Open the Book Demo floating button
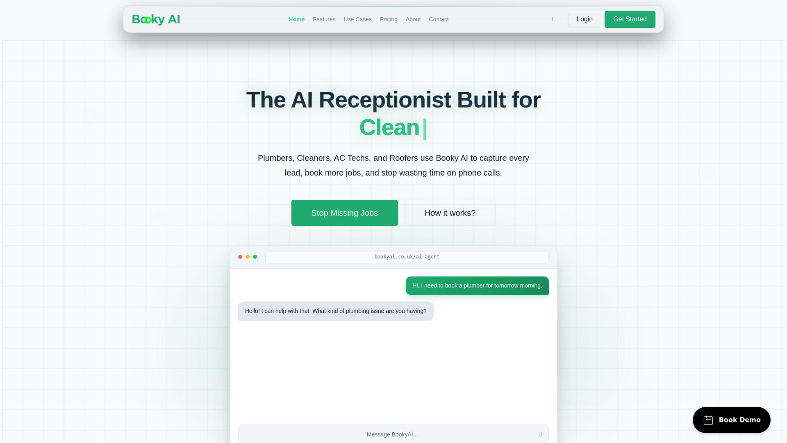Screen dimensions: 787x443 (x=731, y=420)
